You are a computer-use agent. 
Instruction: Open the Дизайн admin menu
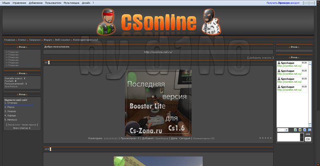pyautogui.click(x=86, y=3)
